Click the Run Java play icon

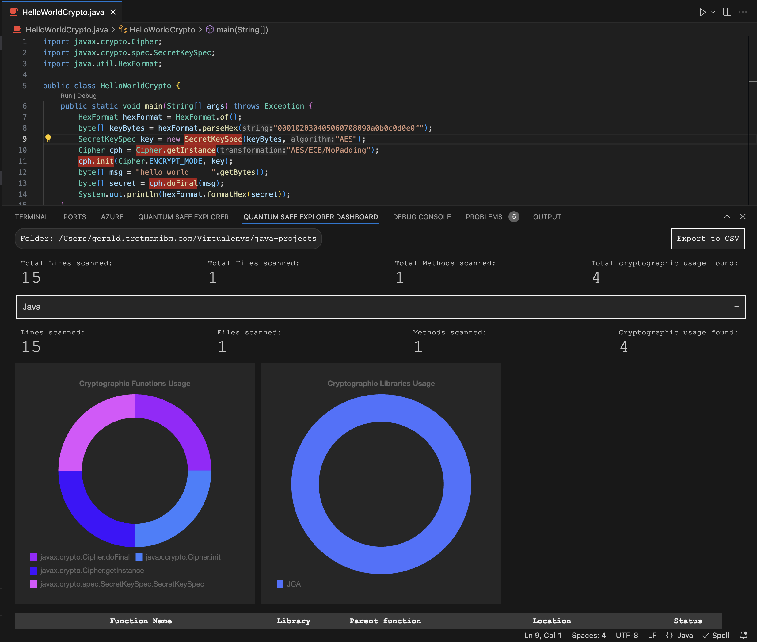pos(702,12)
